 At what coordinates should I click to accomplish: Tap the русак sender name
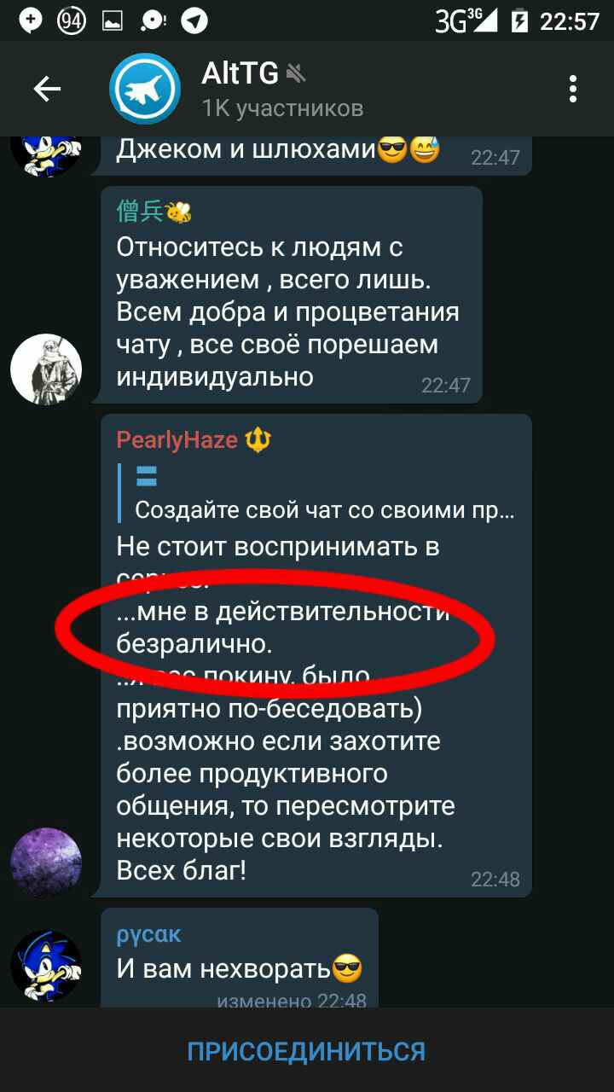(x=148, y=934)
